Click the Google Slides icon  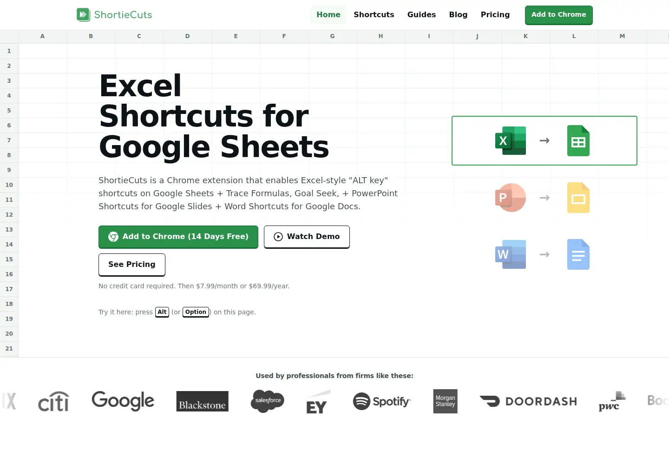[578, 198]
